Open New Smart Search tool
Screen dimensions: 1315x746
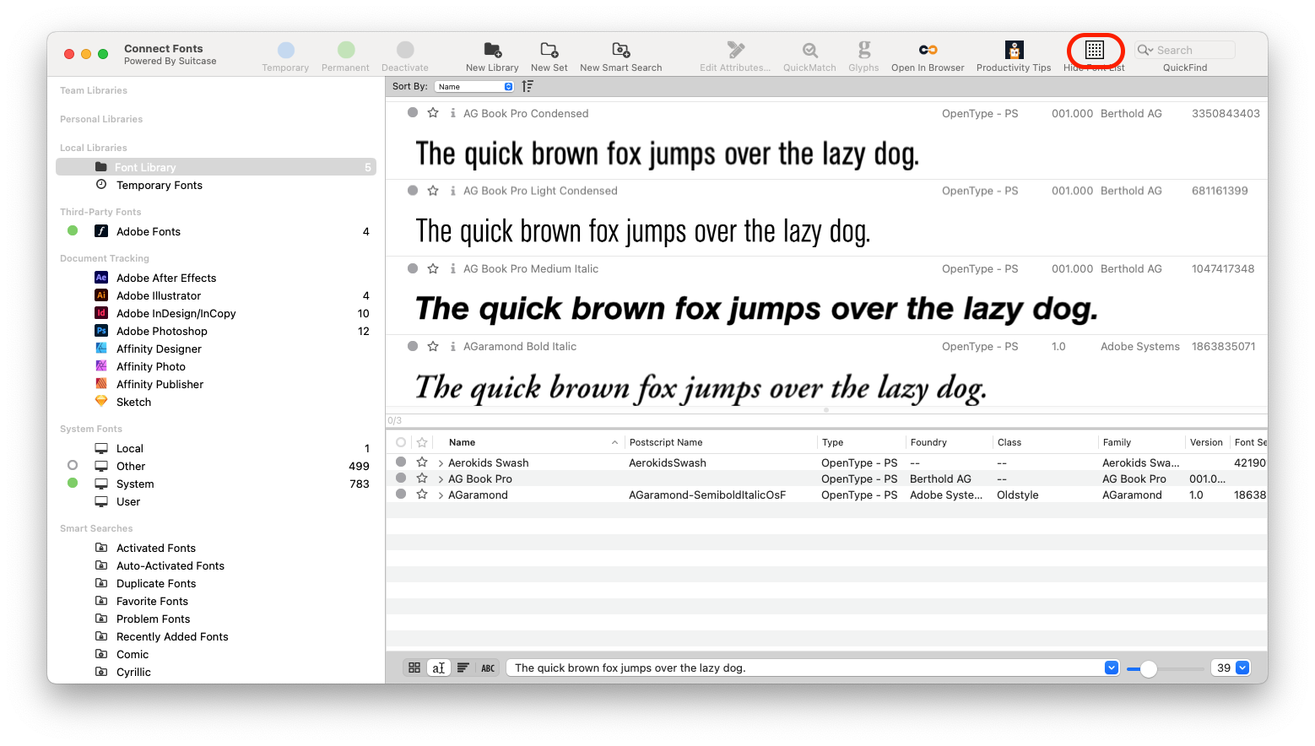point(621,50)
